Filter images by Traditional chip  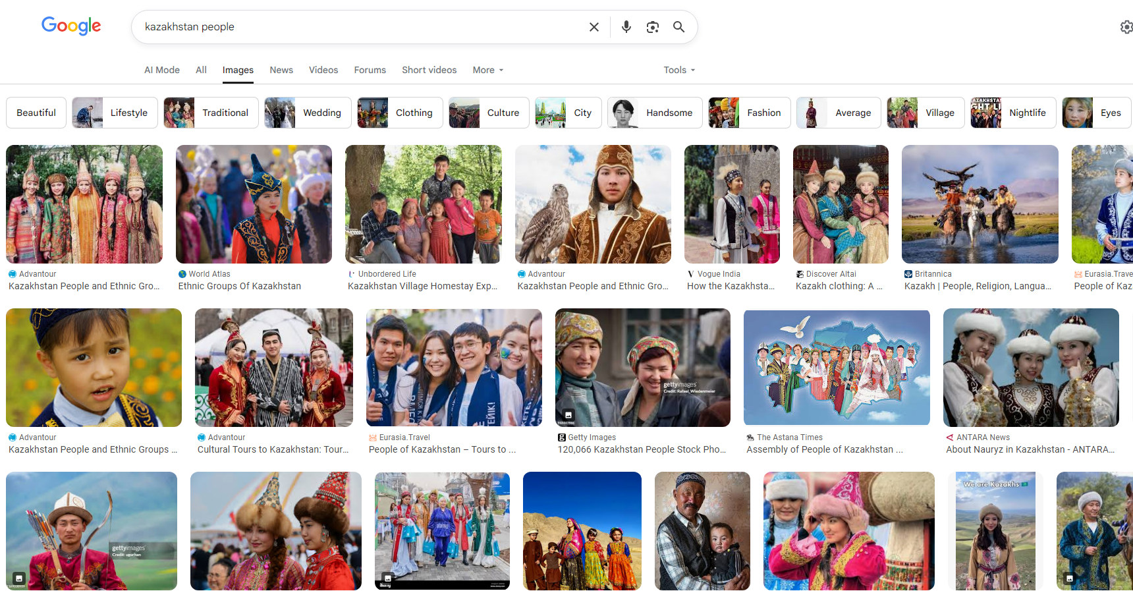pos(211,113)
